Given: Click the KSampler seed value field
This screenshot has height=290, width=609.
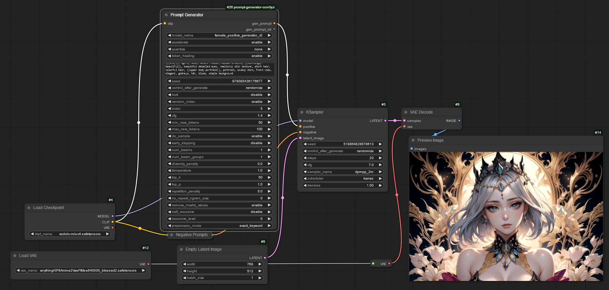Looking at the screenshot, I should click(x=343, y=144).
